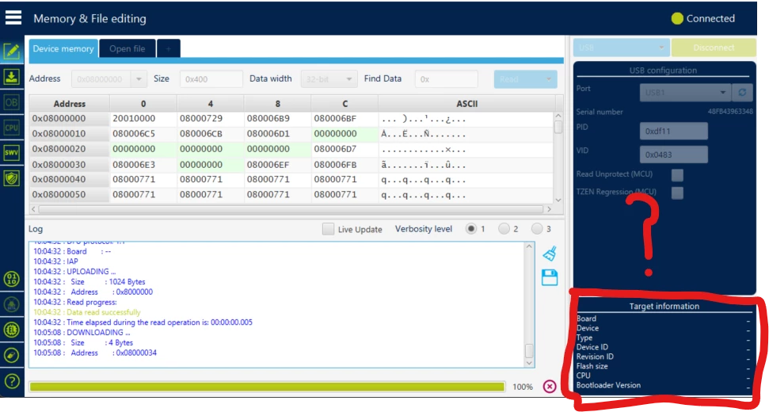769x412 pixels.
Task: Select cell 080006EF
Action: [x=277, y=165]
